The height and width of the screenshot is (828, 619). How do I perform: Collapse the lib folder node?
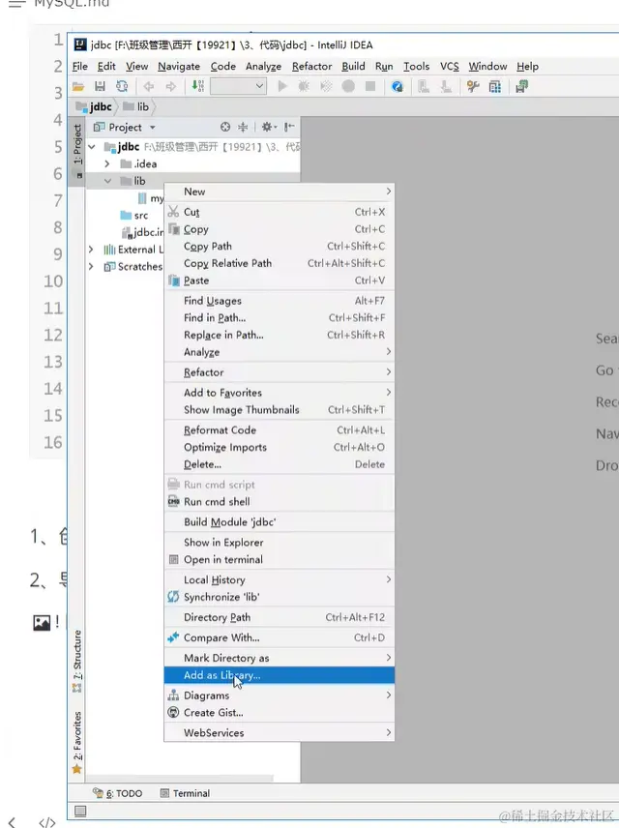pyautogui.click(x=107, y=181)
